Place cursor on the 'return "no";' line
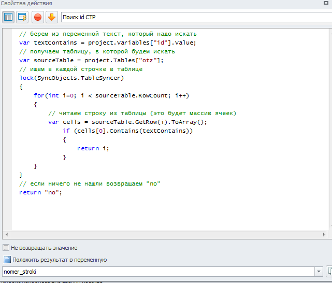Image resolution: width=332 pixels, height=283 pixels. pos(40,192)
